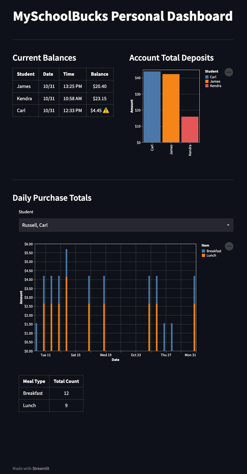Click the blue Breakfast legend swatch
Screen dimensions: 247x474
[203, 251]
